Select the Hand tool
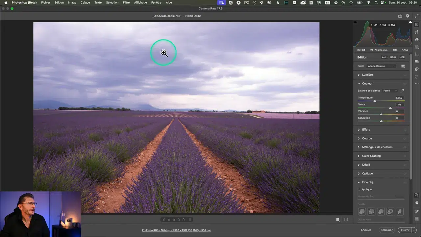Screen dimensions: 421x237 tap(416, 202)
